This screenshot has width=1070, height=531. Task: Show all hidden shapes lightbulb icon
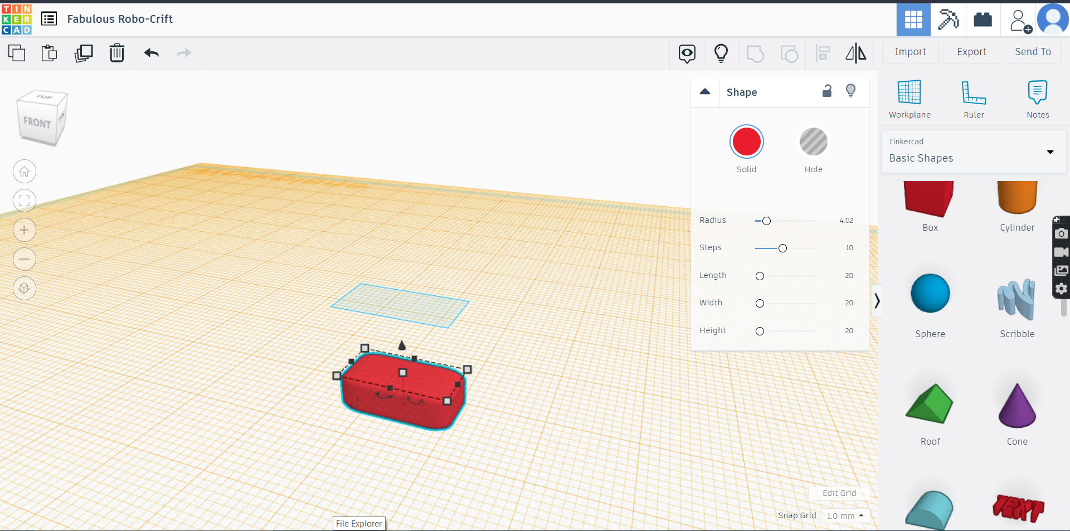721,53
